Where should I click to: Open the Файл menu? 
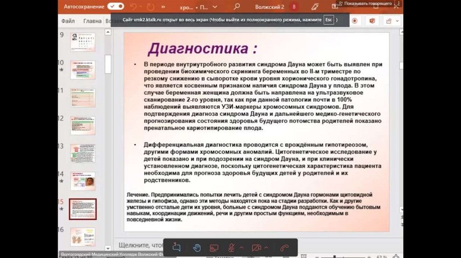tap(68, 21)
